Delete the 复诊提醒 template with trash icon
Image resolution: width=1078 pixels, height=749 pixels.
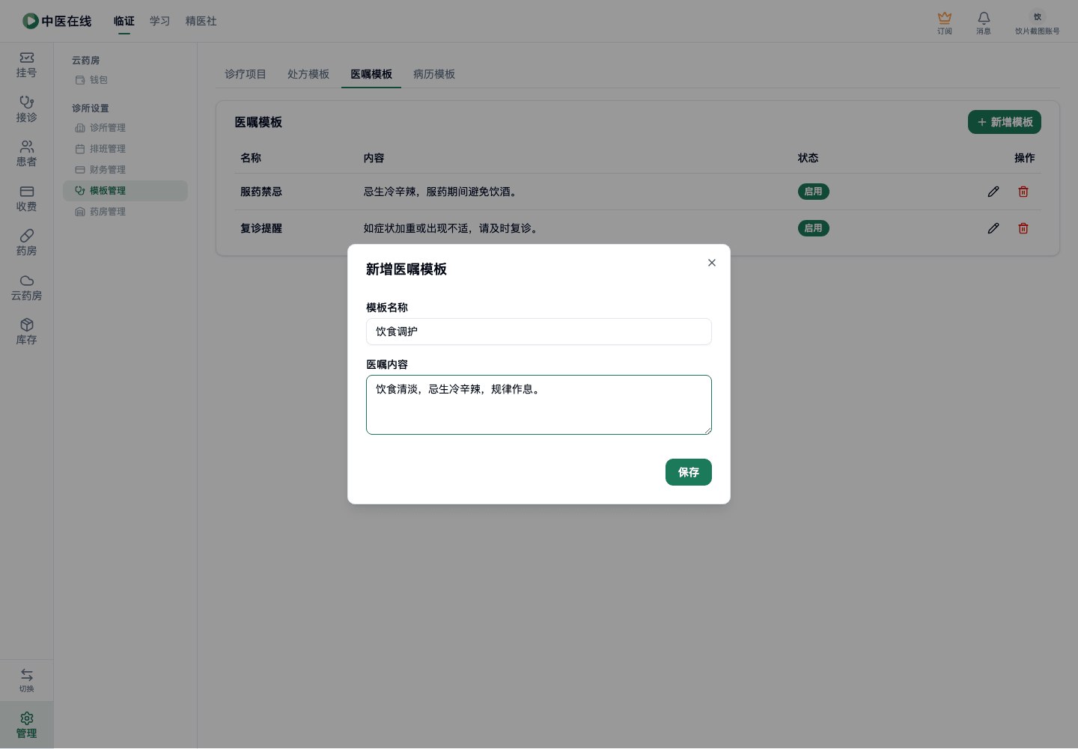point(1023,228)
